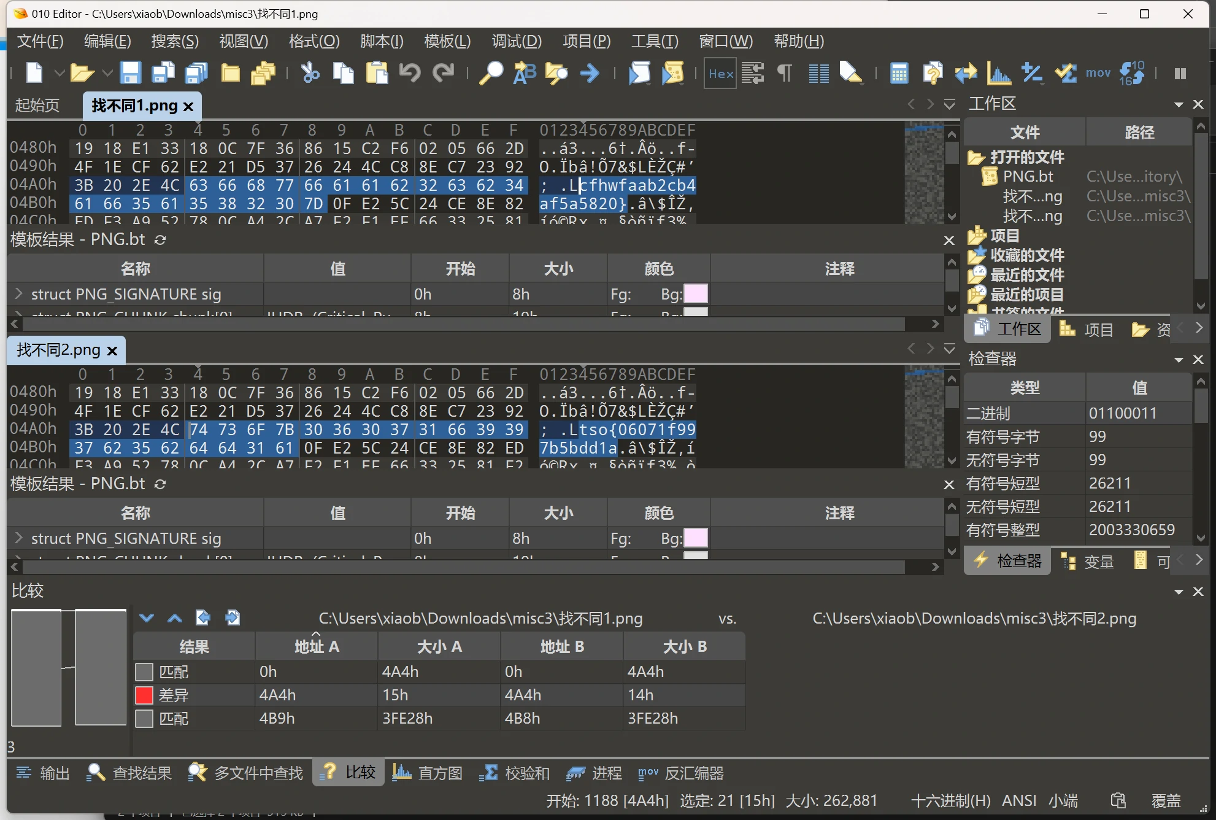
Task: Refresh top PNG.bt template results
Action: (160, 240)
